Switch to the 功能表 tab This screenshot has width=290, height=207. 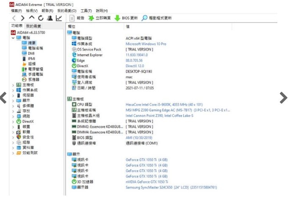pos(17,26)
